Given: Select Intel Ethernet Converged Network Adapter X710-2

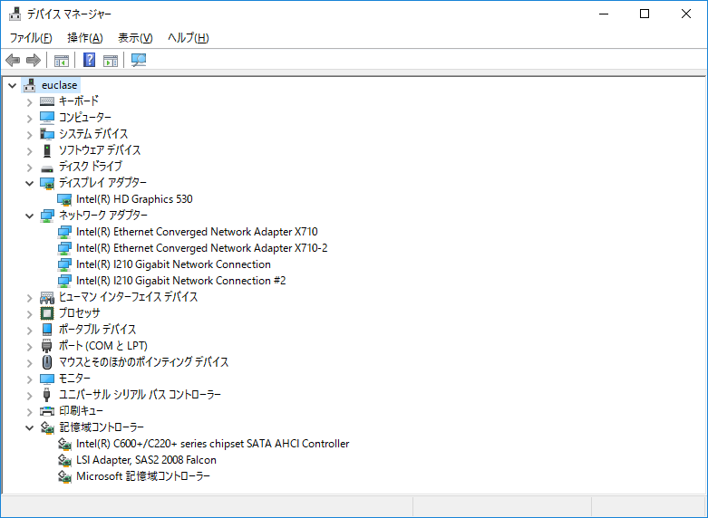Looking at the screenshot, I should point(202,248).
